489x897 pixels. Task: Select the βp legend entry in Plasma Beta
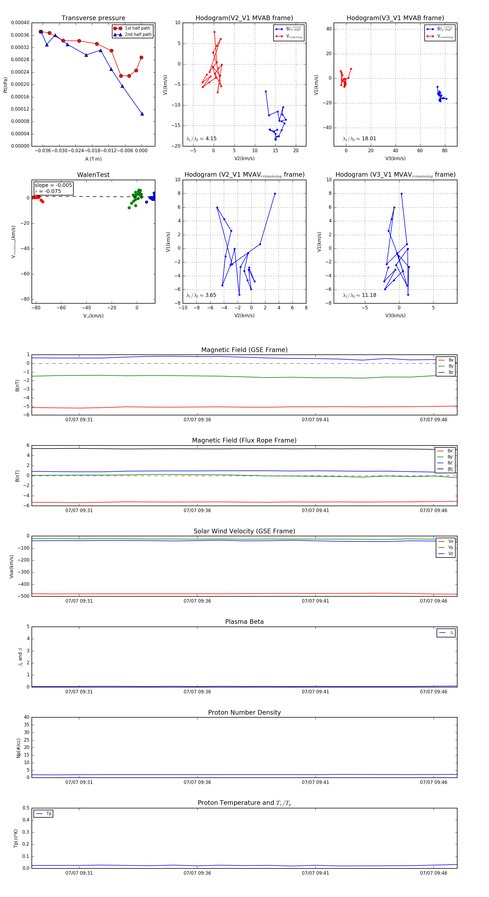(447, 633)
